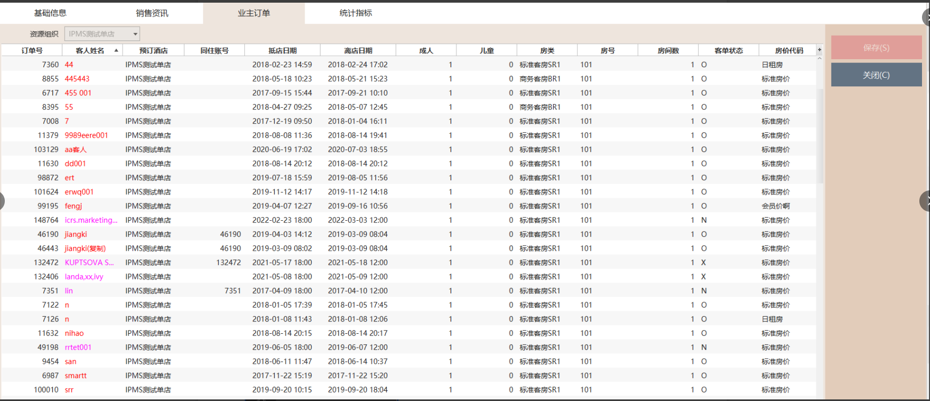Select guest name 9989eere001
930x401 pixels.
86,135
